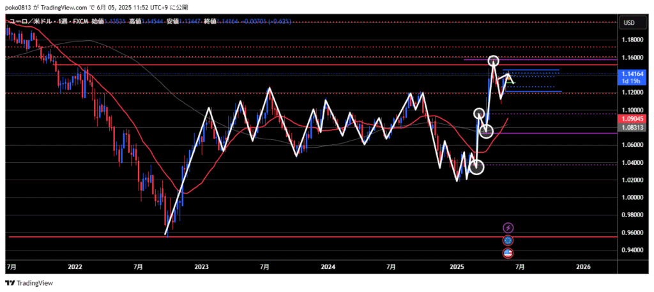Click the purple lightning bolt event icon
This screenshot has height=292, width=654.
coord(508,227)
